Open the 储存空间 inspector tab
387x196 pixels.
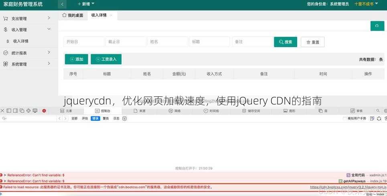(251, 111)
